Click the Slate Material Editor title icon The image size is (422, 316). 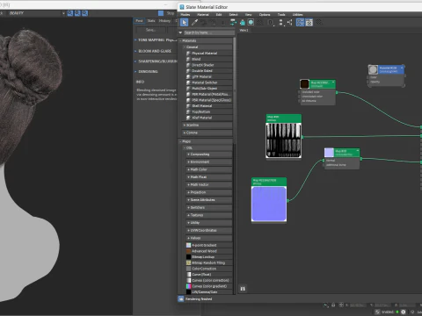pyautogui.click(x=182, y=7)
